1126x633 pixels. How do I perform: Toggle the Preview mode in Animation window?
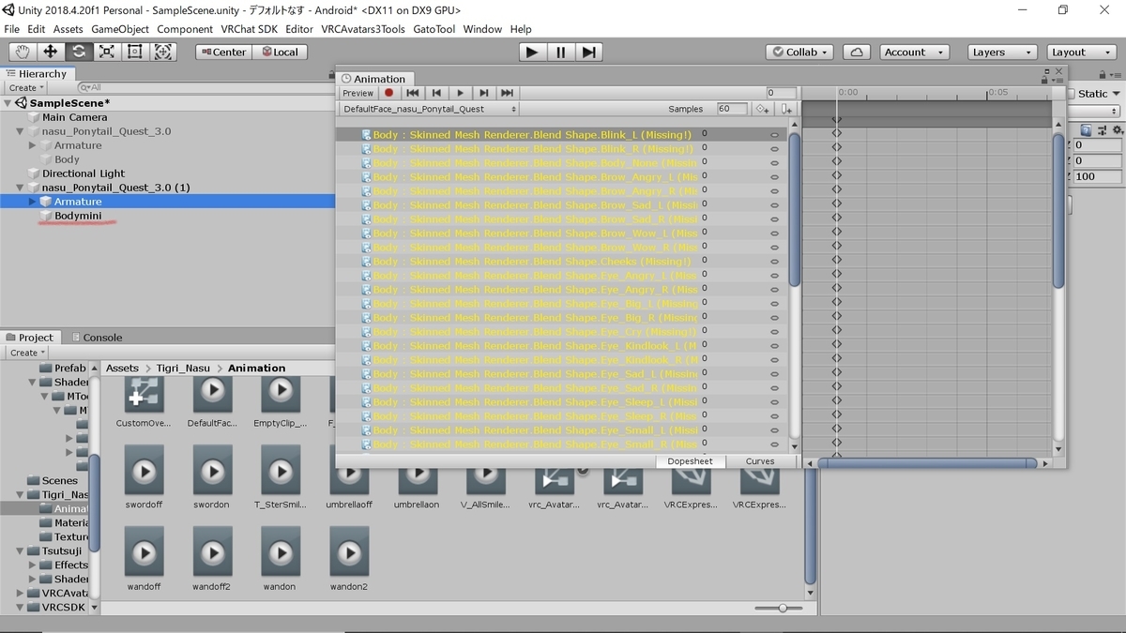click(x=358, y=93)
